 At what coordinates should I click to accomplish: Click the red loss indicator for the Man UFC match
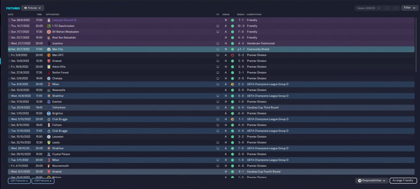tap(232, 55)
